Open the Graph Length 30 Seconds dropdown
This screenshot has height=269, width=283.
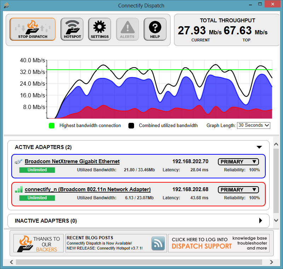click(x=254, y=125)
